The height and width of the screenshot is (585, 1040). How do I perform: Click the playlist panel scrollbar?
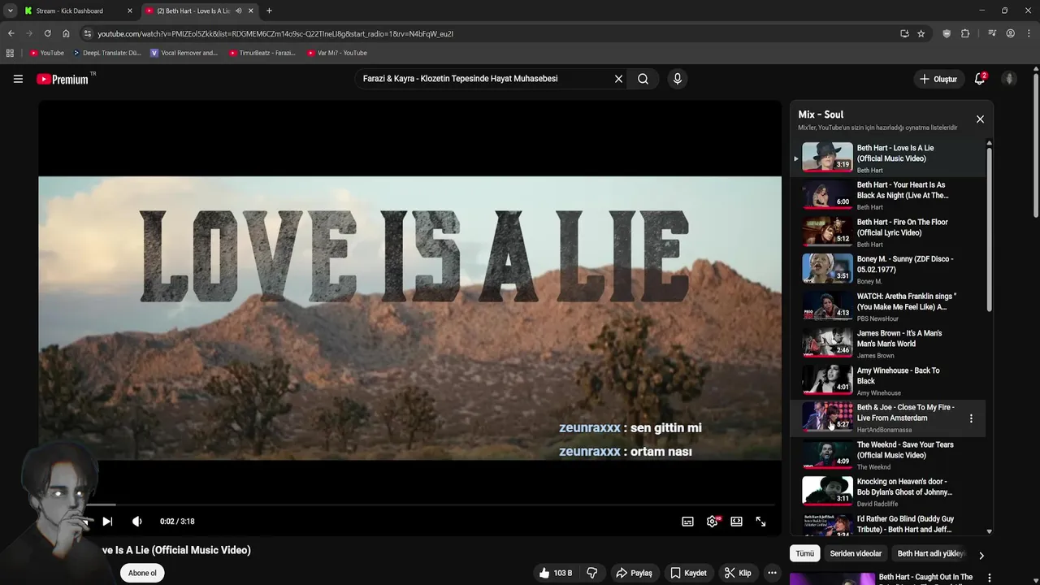pos(989,227)
